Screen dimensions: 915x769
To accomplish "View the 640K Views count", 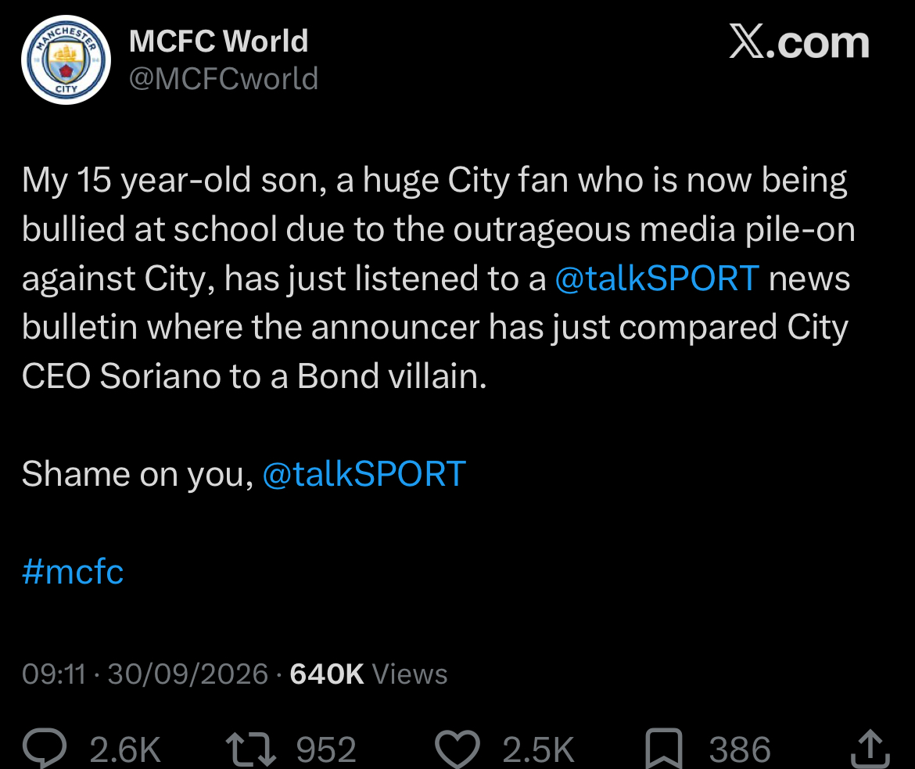I will click(x=368, y=674).
